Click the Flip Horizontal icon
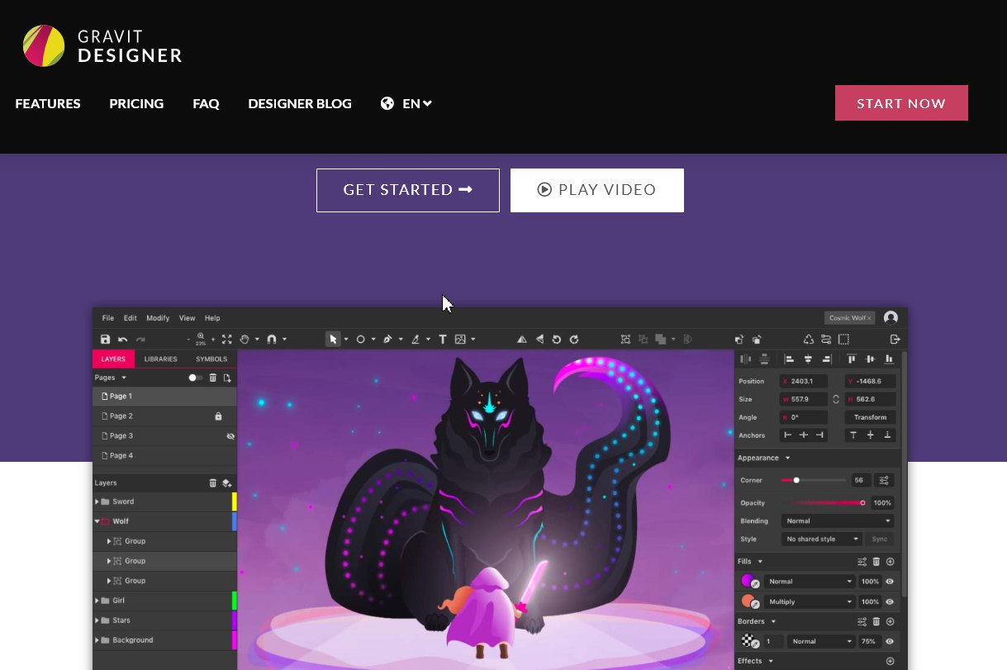 pyautogui.click(x=521, y=340)
